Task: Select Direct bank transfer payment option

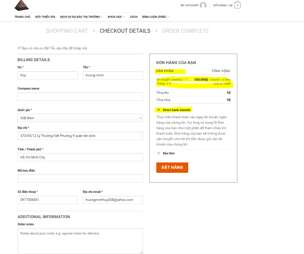Action: pyautogui.click(x=159, y=110)
